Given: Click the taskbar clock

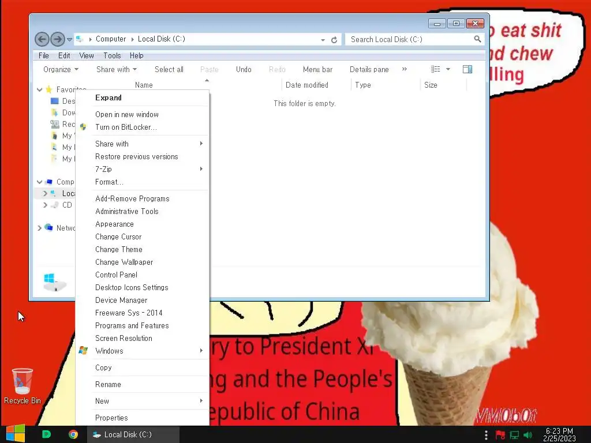Looking at the screenshot, I should [559, 435].
